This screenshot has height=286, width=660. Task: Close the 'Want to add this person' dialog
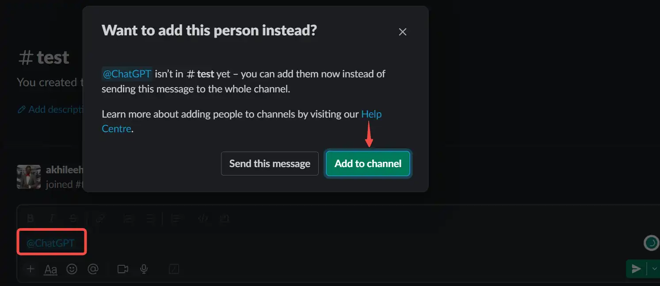pyautogui.click(x=402, y=32)
